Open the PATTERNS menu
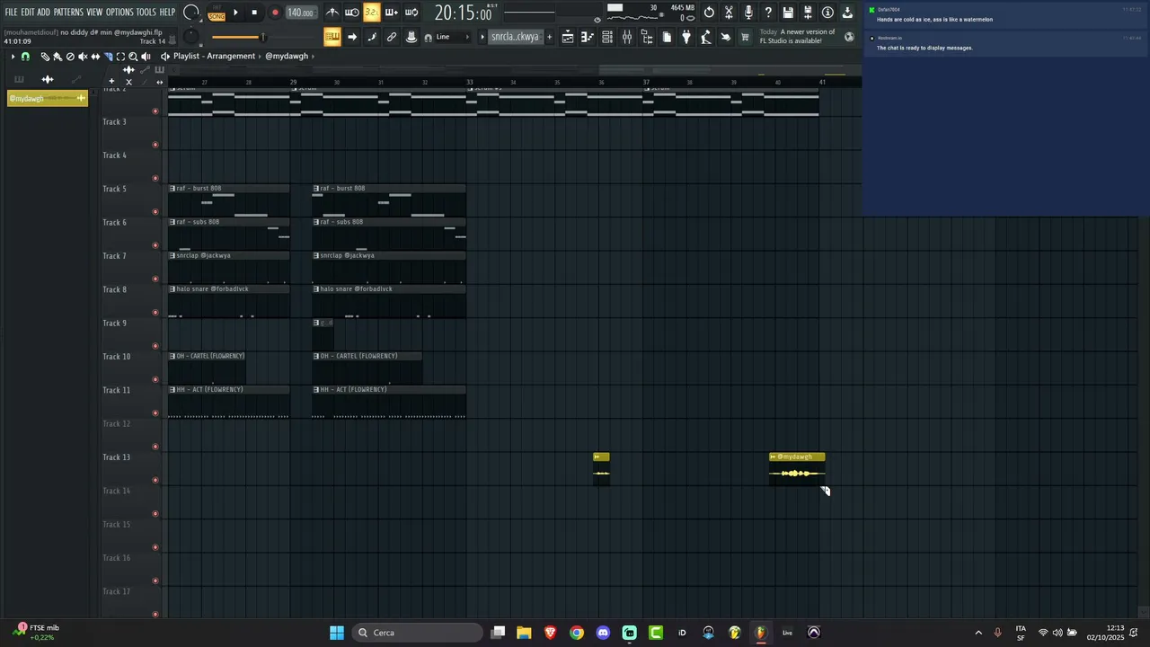 (68, 13)
